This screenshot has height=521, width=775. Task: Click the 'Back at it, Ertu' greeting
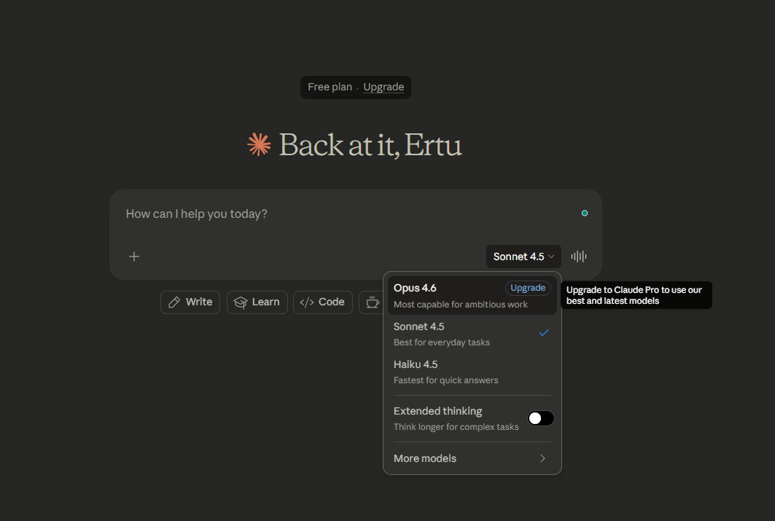click(x=370, y=145)
